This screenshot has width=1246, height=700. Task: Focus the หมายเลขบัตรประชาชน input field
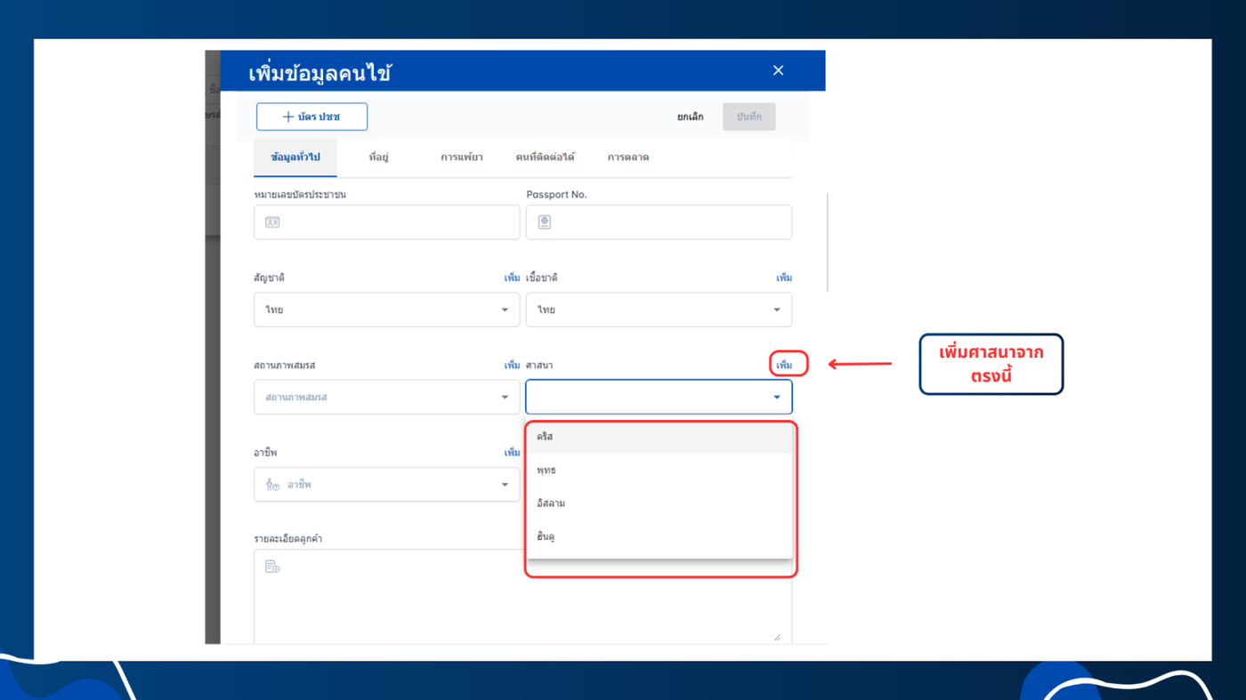tap(386, 222)
